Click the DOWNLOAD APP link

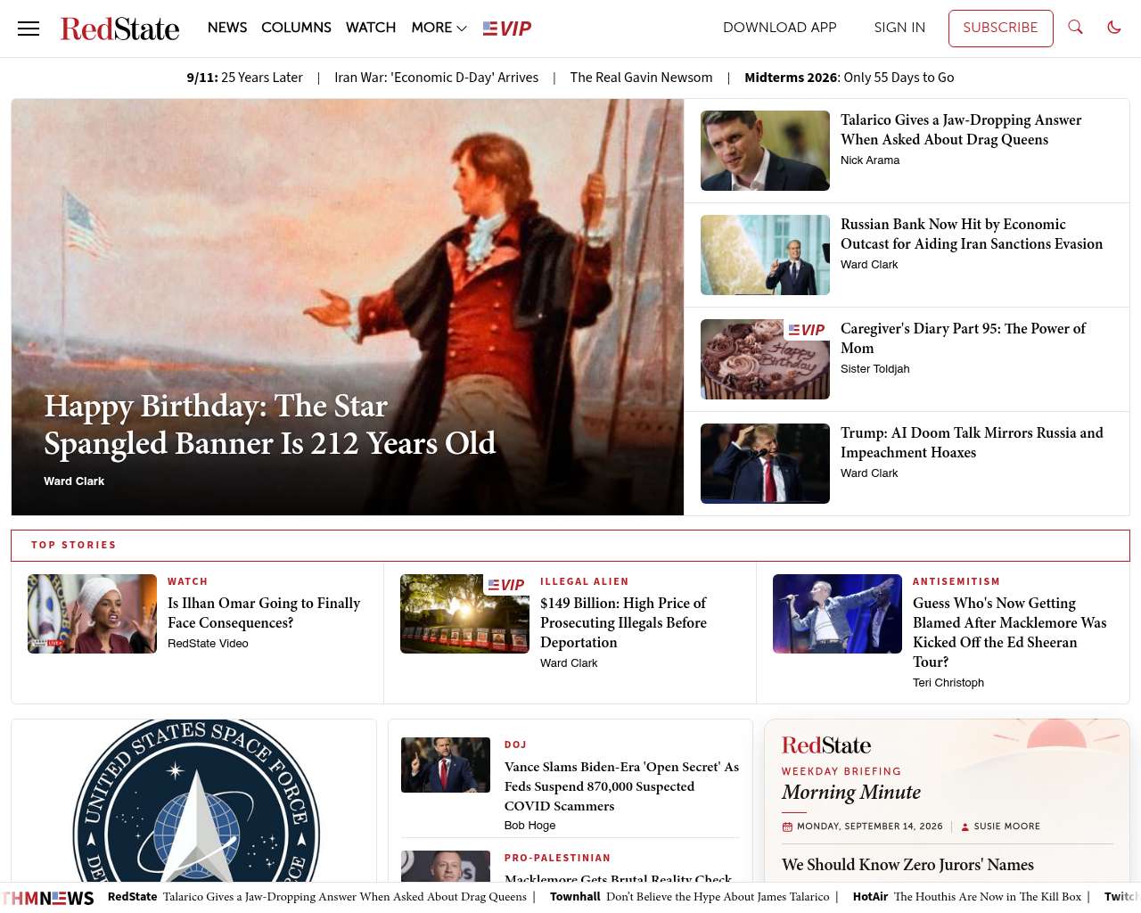(780, 28)
